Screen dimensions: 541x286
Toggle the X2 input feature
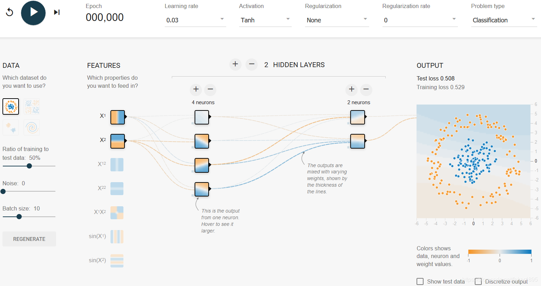117,141
